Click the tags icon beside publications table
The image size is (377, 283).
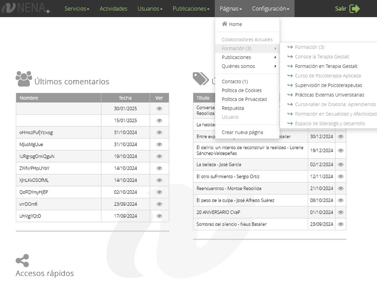[x=201, y=78]
